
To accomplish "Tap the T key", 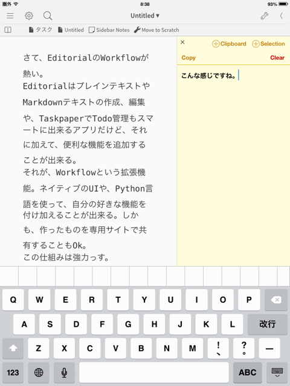I will [x=118, y=300].
